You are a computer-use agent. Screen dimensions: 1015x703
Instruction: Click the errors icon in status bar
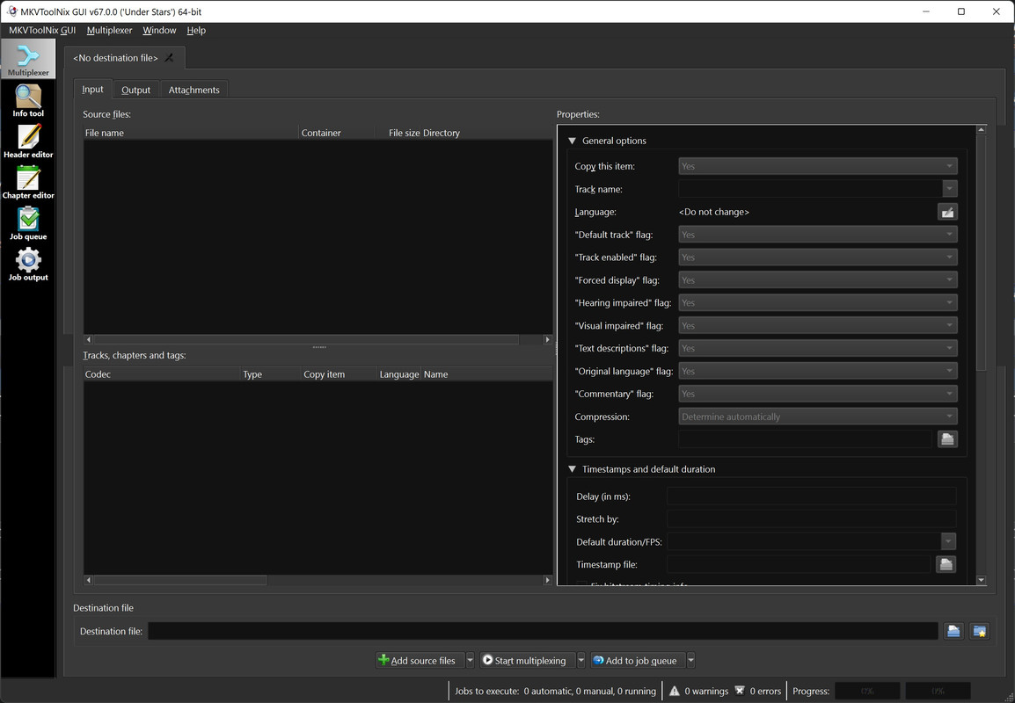[x=739, y=691]
